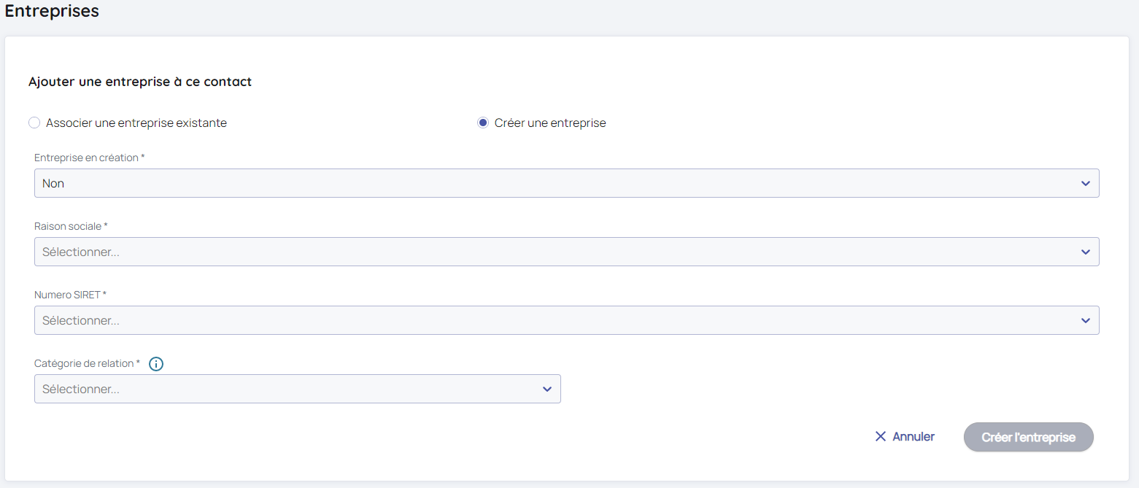Select the Associer une entreprise existante radio button

[34, 123]
